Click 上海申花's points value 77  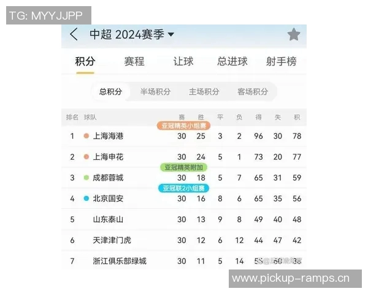click(297, 157)
